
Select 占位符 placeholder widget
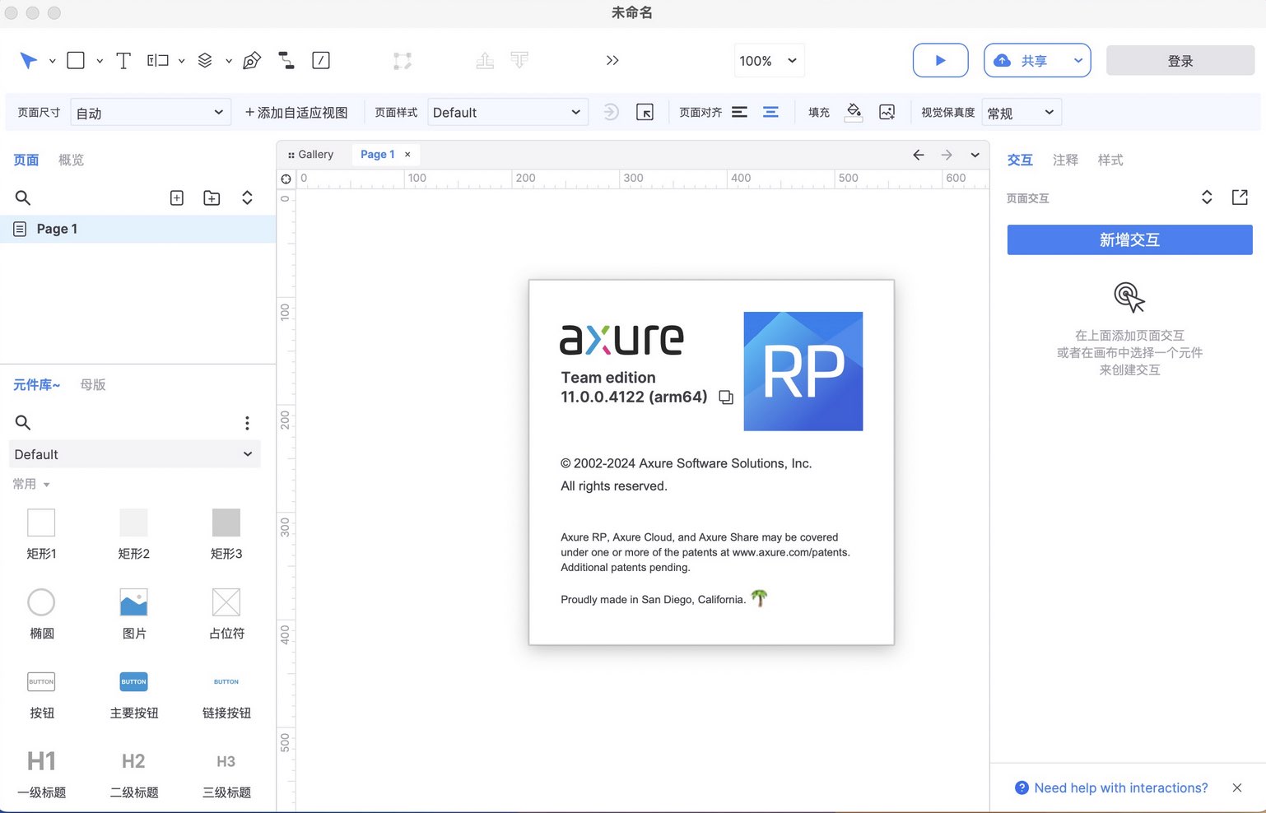[x=226, y=614]
